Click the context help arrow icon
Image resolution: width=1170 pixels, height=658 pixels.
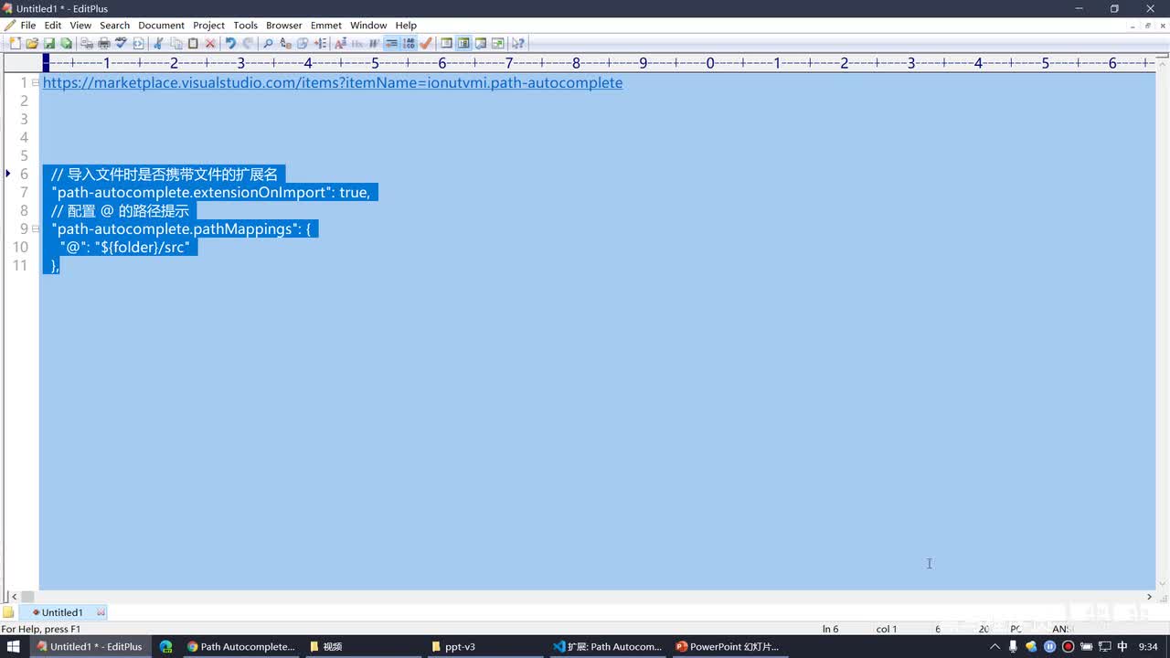518,43
